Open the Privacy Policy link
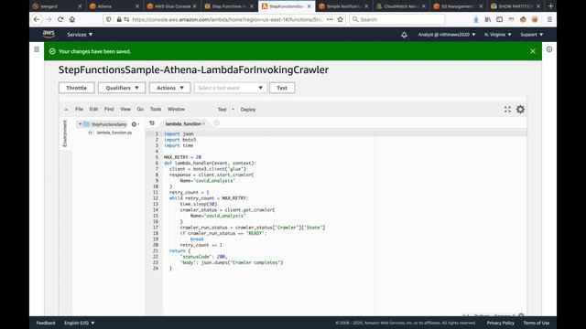 [x=501, y=323]
